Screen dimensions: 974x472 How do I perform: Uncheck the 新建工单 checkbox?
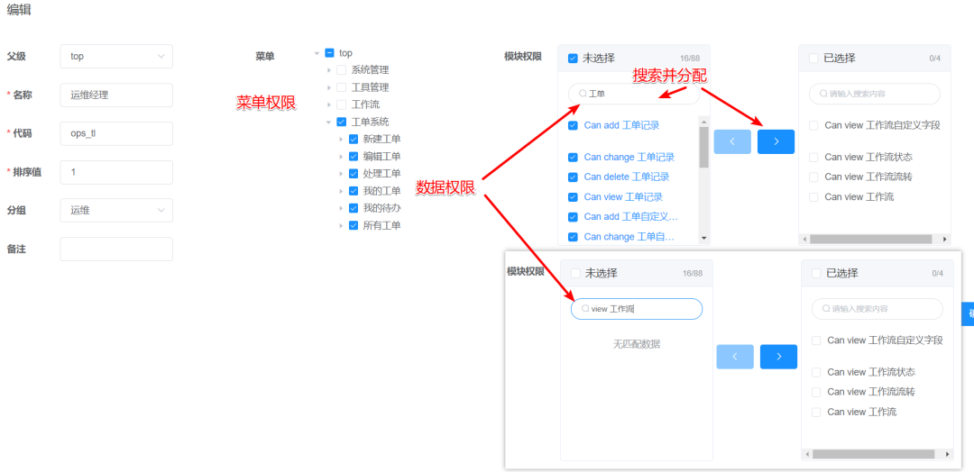pyautogui.click(x=354, y=139)
